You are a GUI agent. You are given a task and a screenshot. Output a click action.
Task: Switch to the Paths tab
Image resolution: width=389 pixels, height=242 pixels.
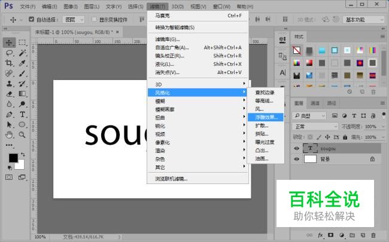[332, 103]
